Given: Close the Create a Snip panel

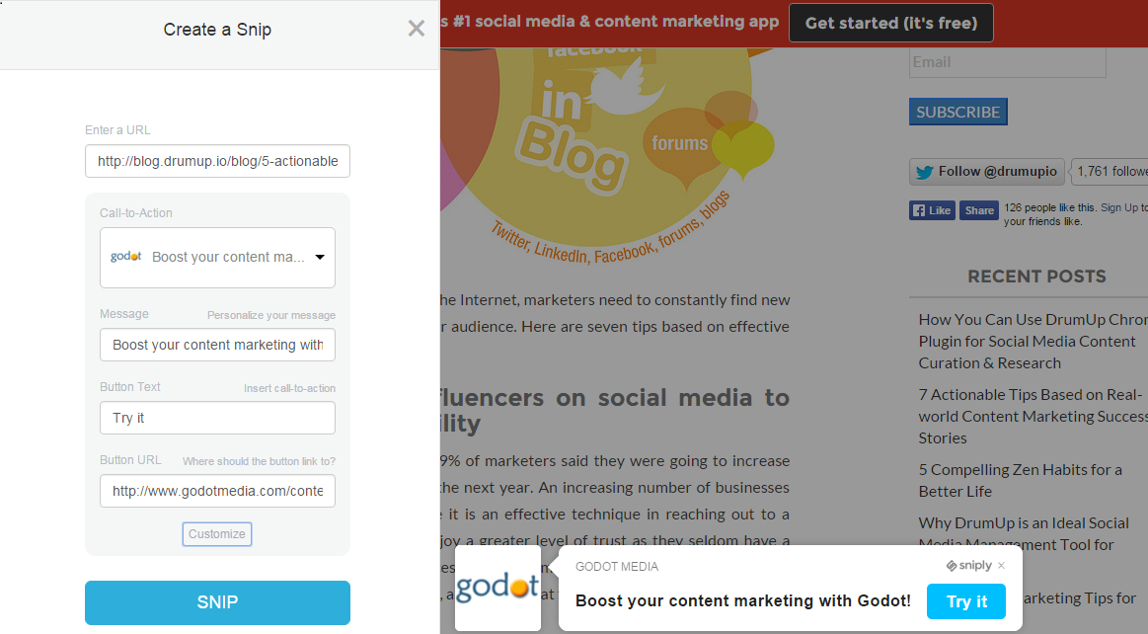Looking at the screenshot, I should pyautogui.click(x=416, y=29).
